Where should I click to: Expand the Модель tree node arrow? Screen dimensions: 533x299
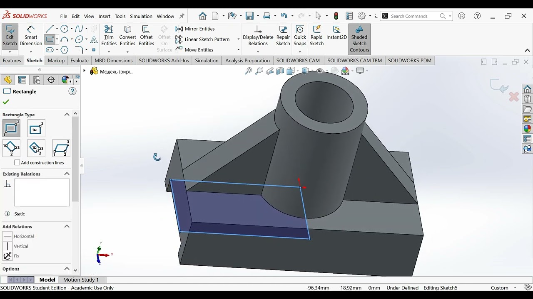click(84, 71)
